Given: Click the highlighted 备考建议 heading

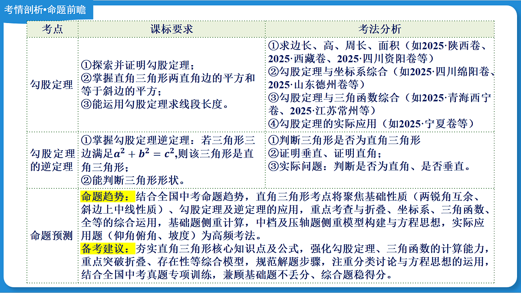Looking at the screenshot, I should 108,249.
